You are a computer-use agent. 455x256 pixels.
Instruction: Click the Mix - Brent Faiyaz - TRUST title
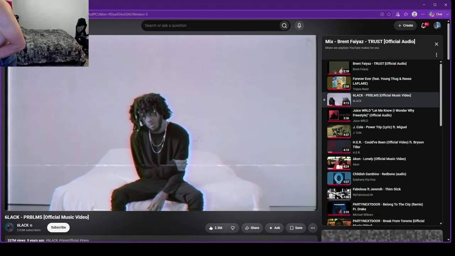tap(370, 42)
